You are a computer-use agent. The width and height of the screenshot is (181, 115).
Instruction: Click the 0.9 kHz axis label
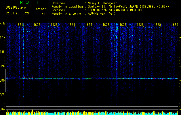2,66
